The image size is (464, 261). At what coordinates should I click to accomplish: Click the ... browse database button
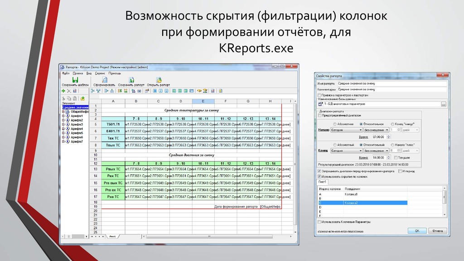tap(443, 104)
